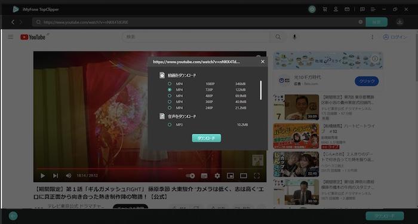This screenshot has height=224, width=418.
Task: Go back with the left arrow
Action: click(x=13, y=22)
